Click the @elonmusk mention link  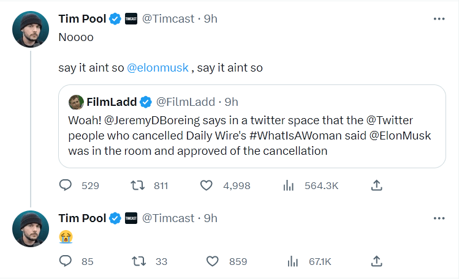coord(157,68)
